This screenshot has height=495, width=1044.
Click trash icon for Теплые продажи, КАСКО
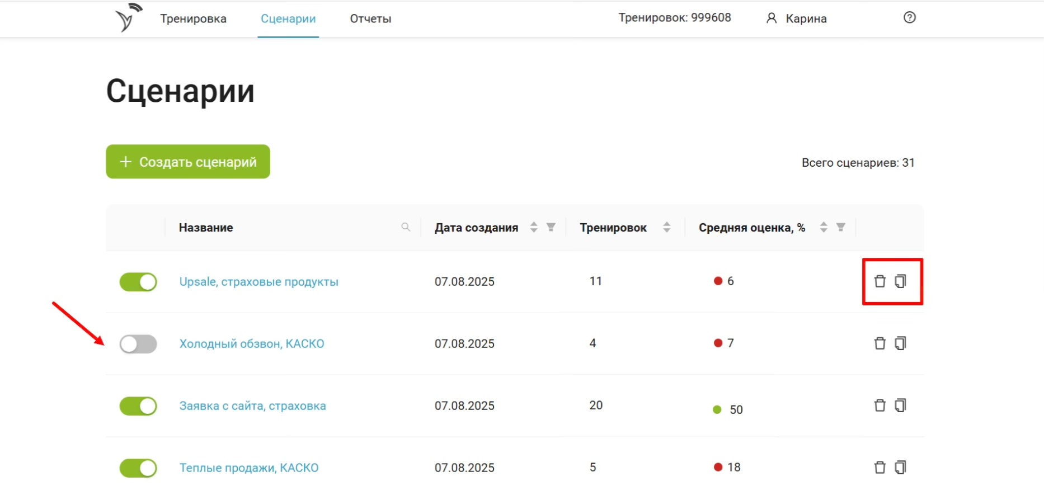pos(880,468)
